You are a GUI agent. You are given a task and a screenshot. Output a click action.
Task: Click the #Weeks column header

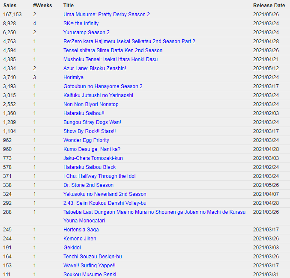[x=42, y=6]
